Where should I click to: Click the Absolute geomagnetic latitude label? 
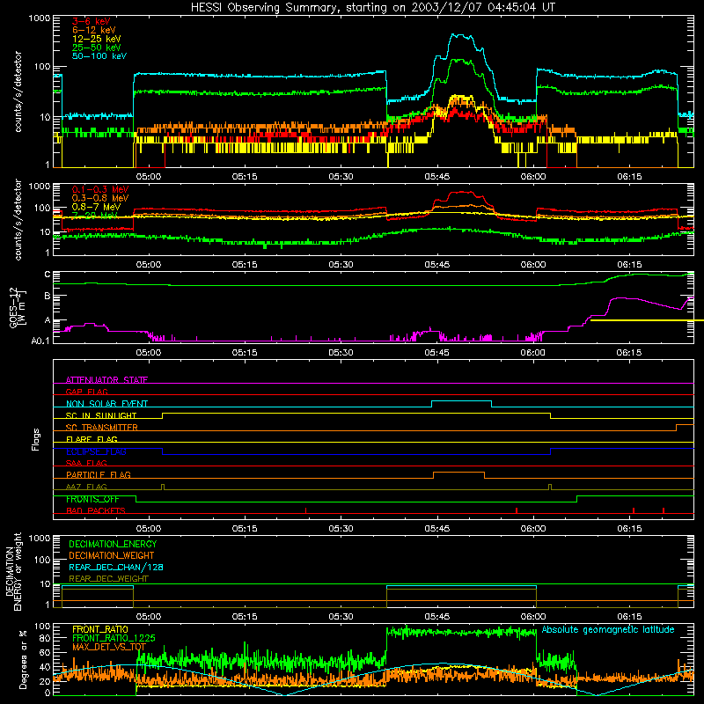pyautogui.click(x=608, y=630)
